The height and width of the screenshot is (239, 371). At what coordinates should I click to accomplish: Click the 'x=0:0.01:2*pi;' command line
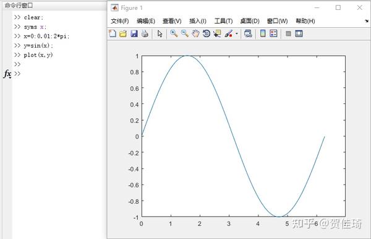pos(46,37)
